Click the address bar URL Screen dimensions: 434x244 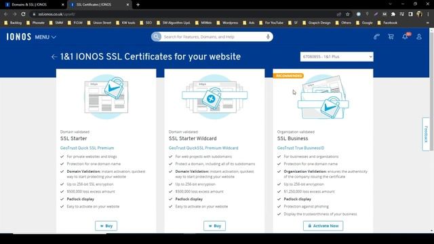click(x=57, y=14)
